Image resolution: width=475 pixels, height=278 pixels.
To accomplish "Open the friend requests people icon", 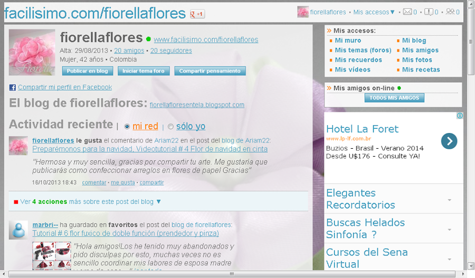I will [450, 12].
